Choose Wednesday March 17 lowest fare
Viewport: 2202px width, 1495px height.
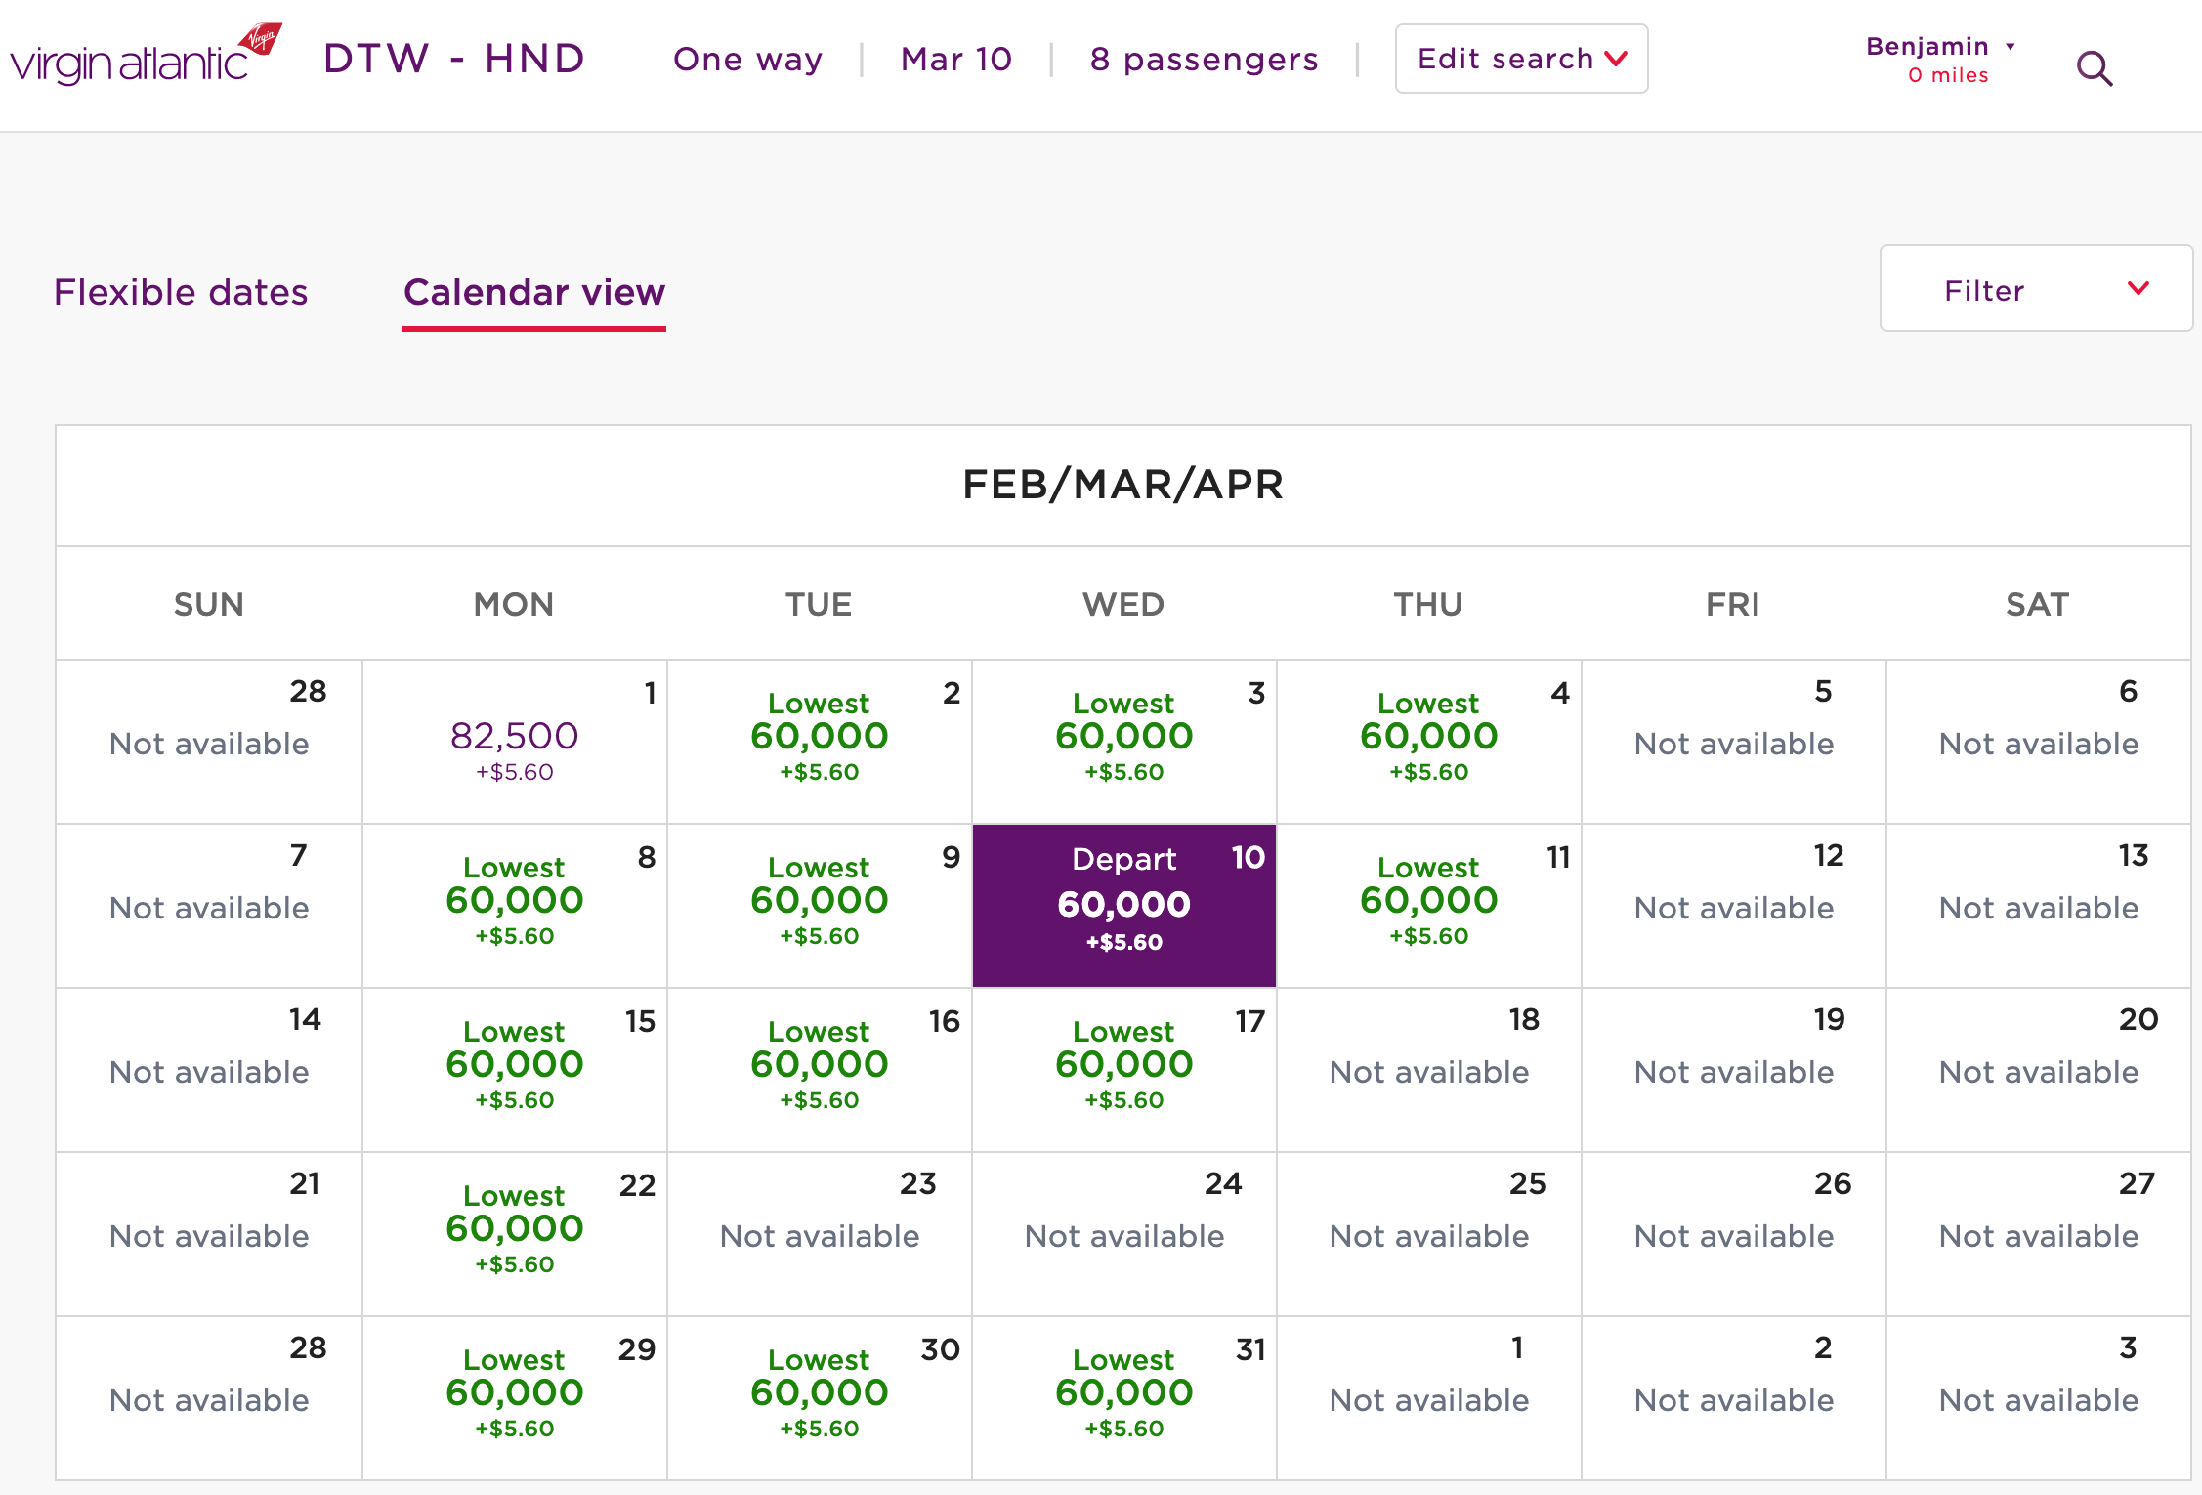click(1123, 1069)
